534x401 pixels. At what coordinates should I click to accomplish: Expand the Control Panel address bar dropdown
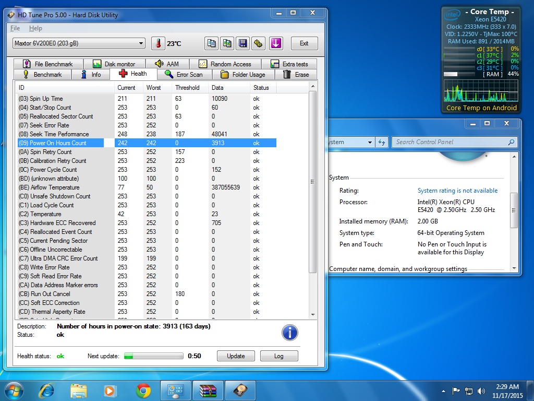370,142
